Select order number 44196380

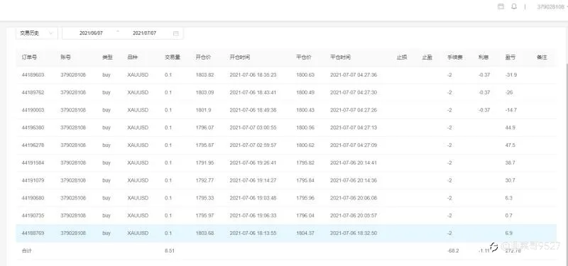click(x=33, y=128)
